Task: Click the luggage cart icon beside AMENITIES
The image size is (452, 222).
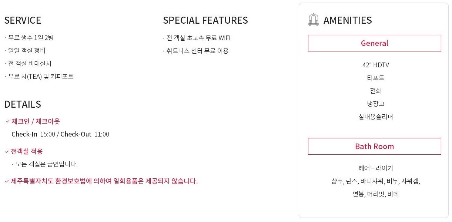Action: tap(313, 20)
